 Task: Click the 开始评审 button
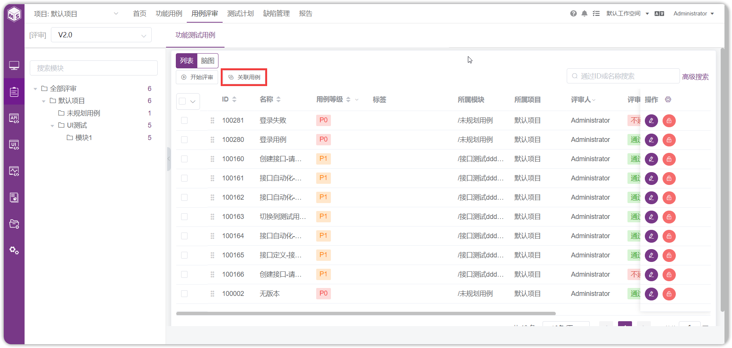tap(197, 77)
